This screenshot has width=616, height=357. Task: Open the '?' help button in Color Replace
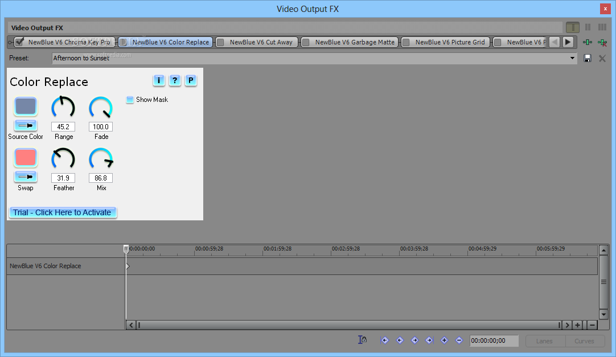(x=175, y=80)
